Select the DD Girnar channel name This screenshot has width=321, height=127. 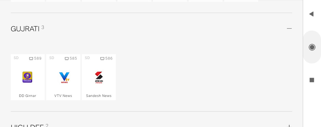[x=28, y=96]
